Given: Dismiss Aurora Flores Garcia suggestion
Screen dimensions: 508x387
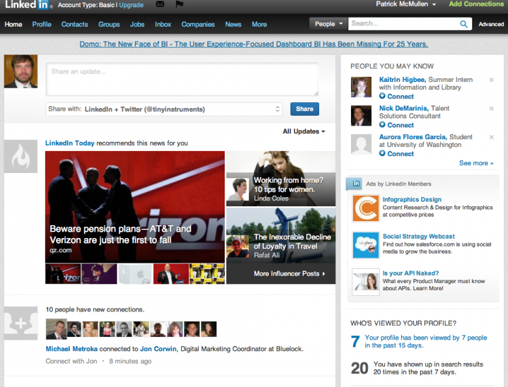Looking at the screenshot, I should pos(492,137).
